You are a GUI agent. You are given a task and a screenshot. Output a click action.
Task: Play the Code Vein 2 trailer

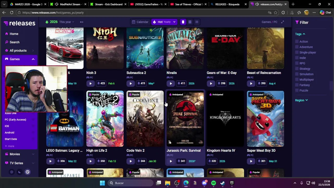[130, 161]
